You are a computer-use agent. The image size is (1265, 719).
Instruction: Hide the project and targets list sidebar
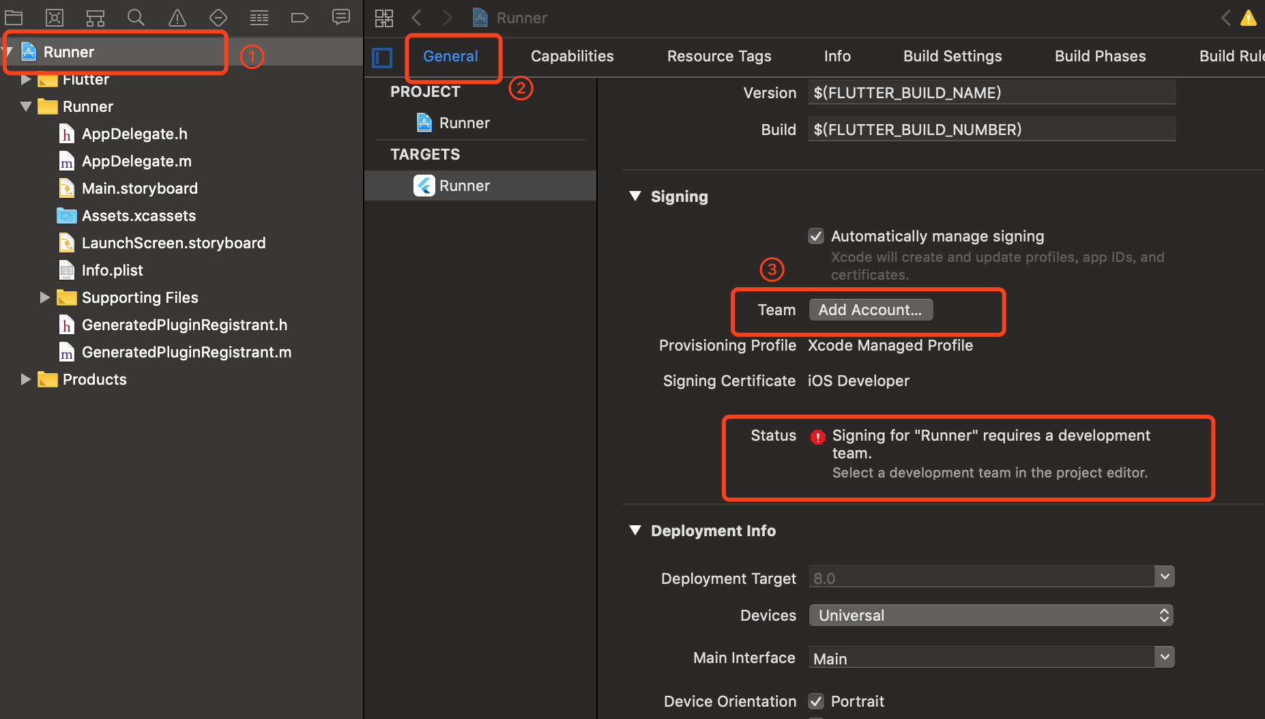(x=382, y=57)
